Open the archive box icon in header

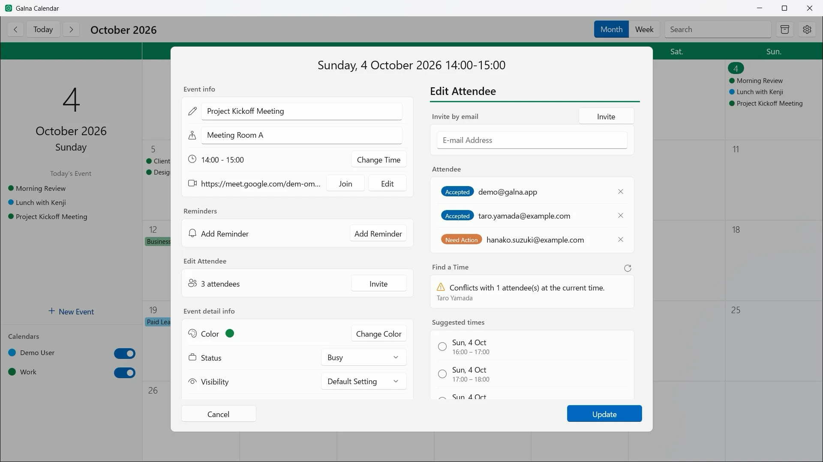(x=785, y=30)
